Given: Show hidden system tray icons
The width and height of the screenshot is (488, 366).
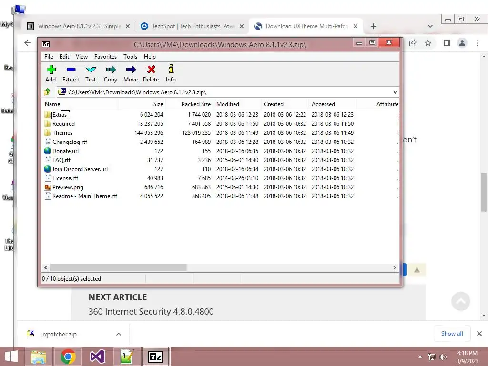Looking at the screenshot, I should click(420, 357).
